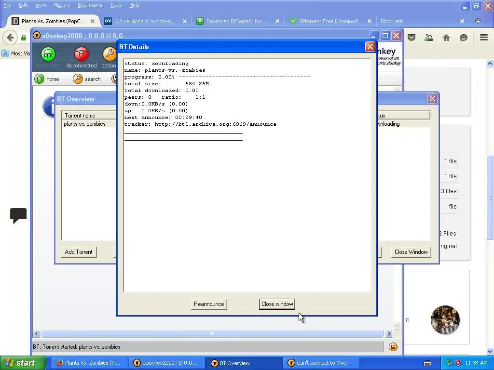This screenshot has height=370, width=494.
Task: Switch to Download BitTorrent for tab
Action: pyautogui.click(x=237, y=21)
